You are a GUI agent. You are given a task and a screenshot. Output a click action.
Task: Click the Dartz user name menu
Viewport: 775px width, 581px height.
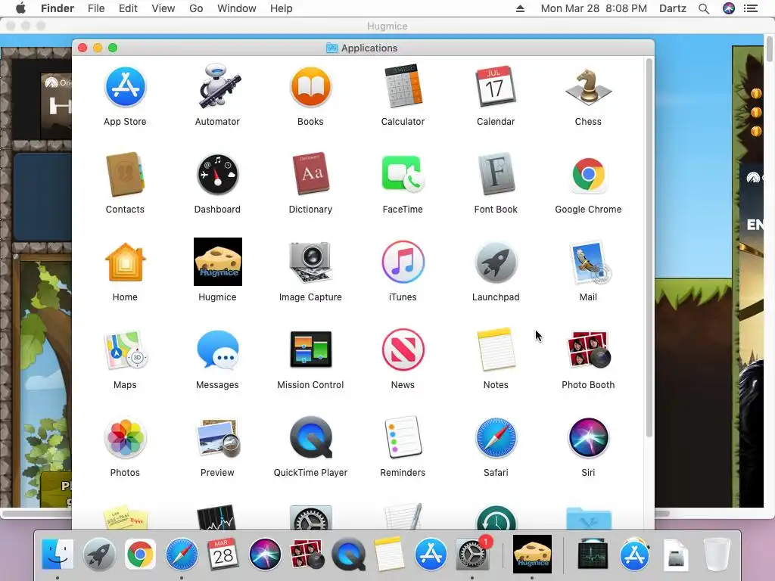pos(673,8)
